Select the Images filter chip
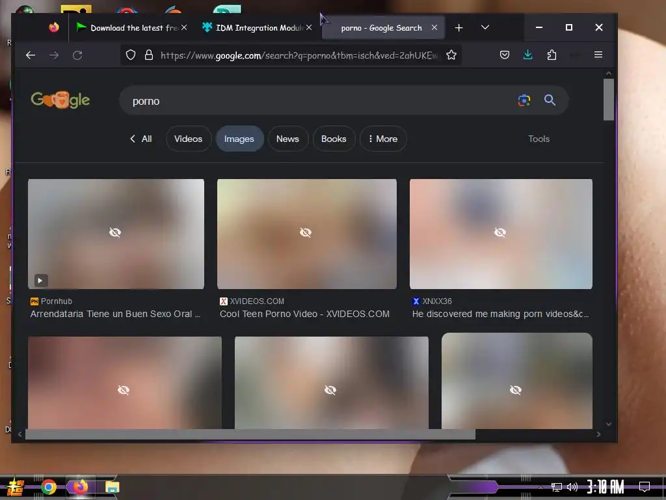The width and height of the screenshot is (666, 500). point(239,139)
